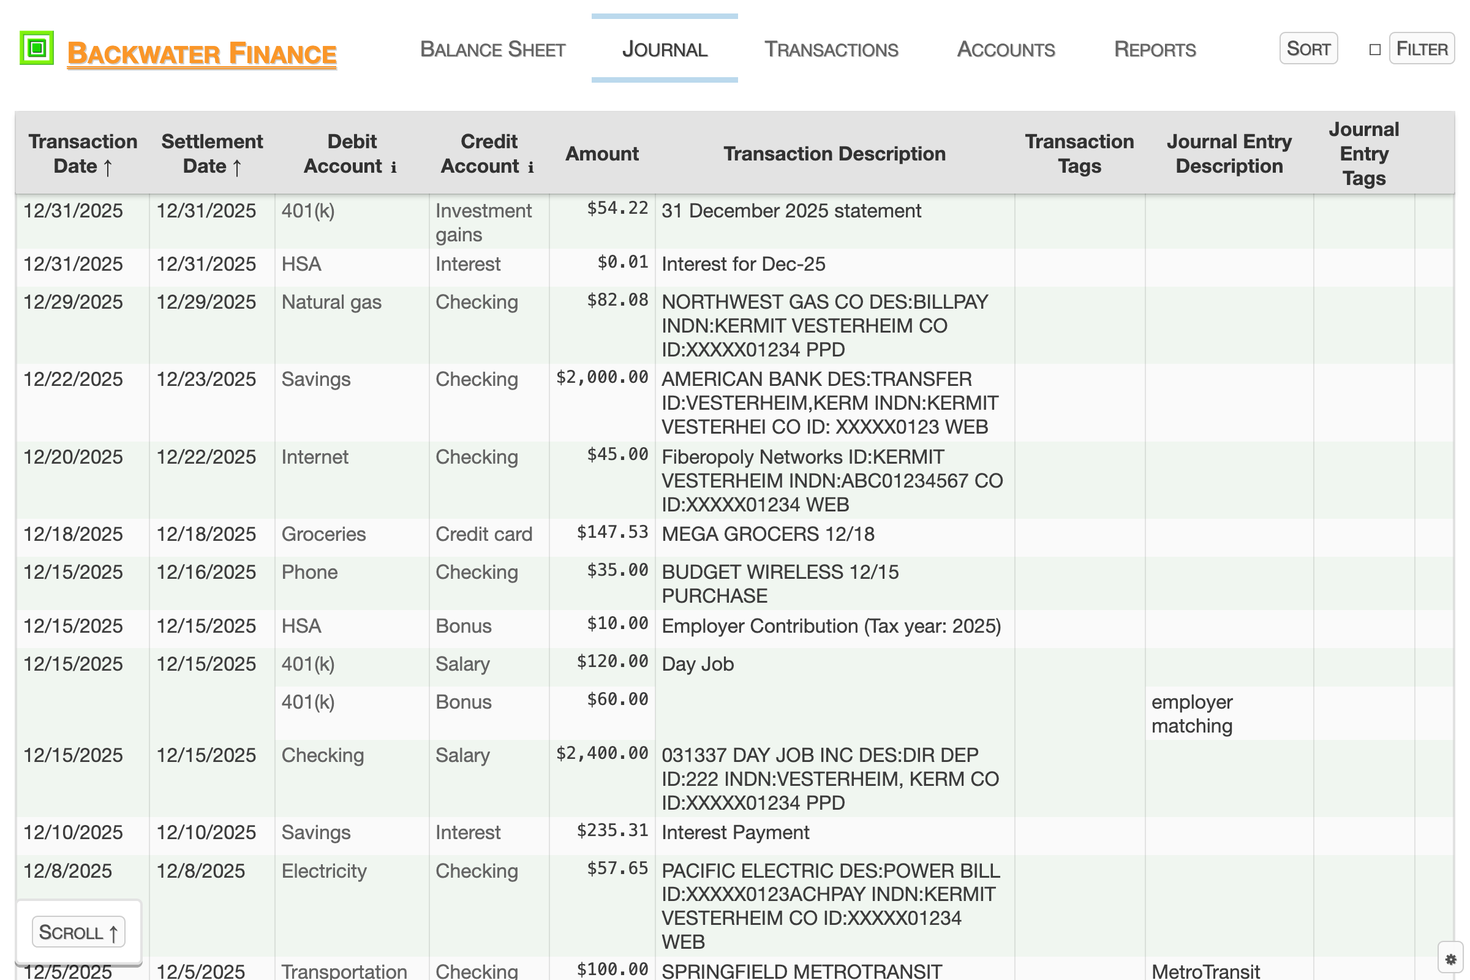1470x980 pixels.
Task: Click the Transaction Date sort arrow
Action: 108,167
